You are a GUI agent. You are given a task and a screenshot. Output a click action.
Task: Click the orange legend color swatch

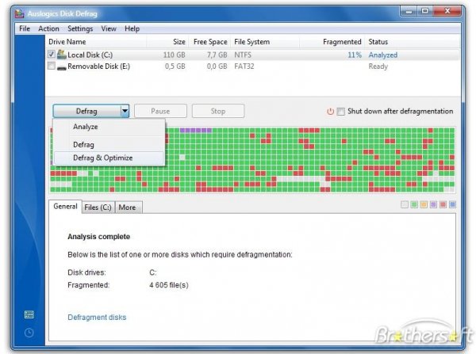pyautogui.click(x=424, y=204)
